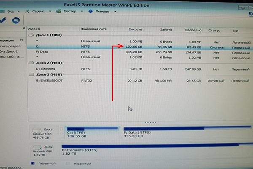Viewport: 253px width, 169px height.
Task: Select C: (NTFS) block in disk map
Action: click(x=92, y=133)
